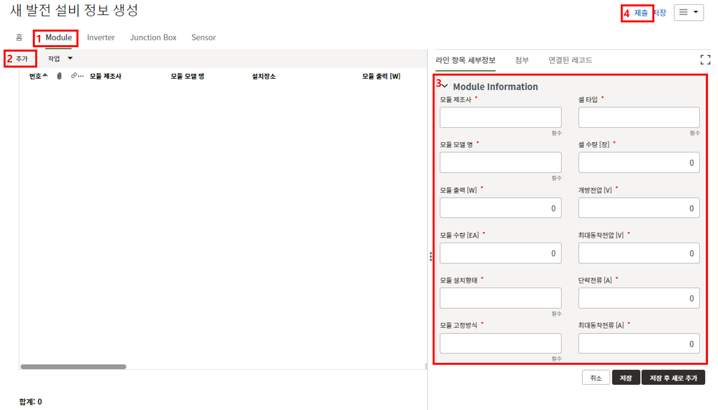The height and width of the screenshot is (410, 718).
Task: Show the 연결된 레코드 tab
Action: [570, 60]
